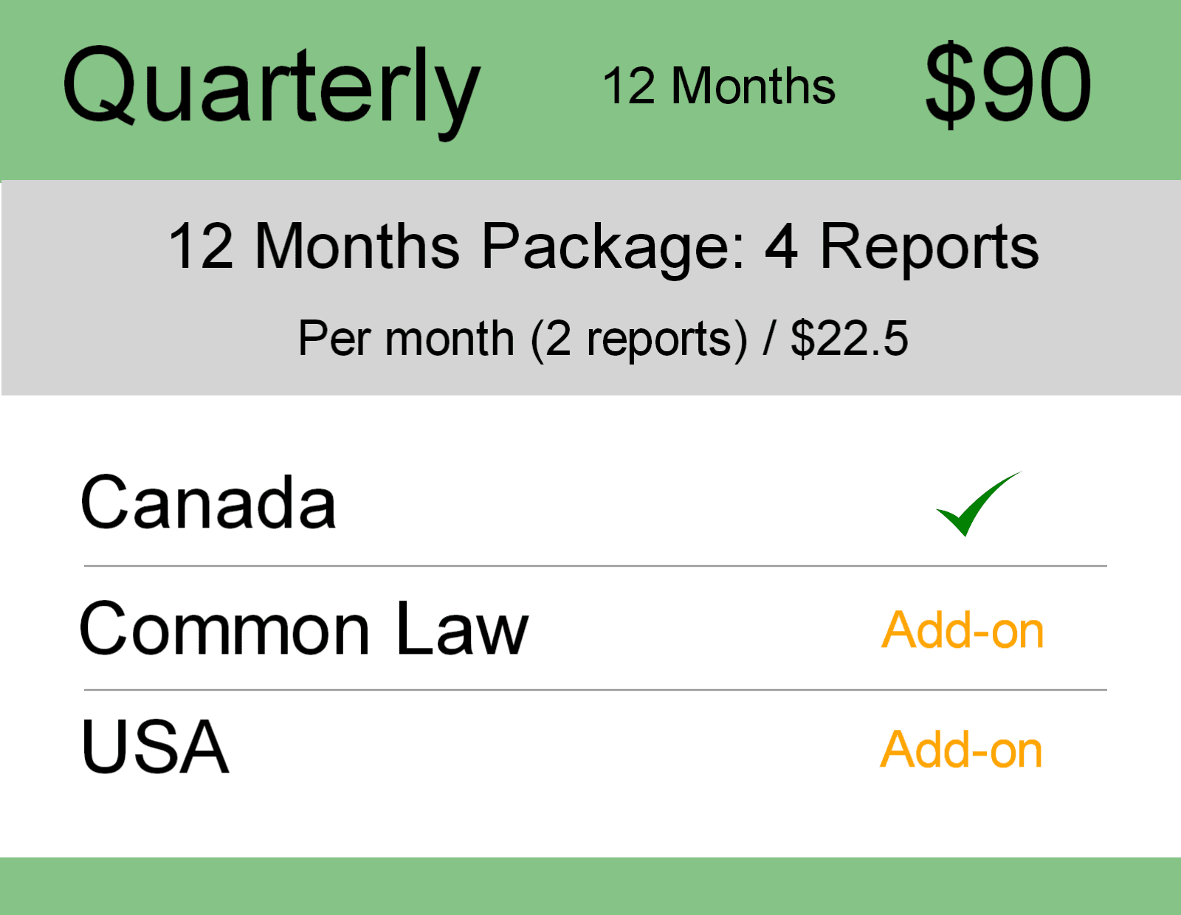
Task: Click the "4 Reports" text in heading
Action: tap(901, 247)
